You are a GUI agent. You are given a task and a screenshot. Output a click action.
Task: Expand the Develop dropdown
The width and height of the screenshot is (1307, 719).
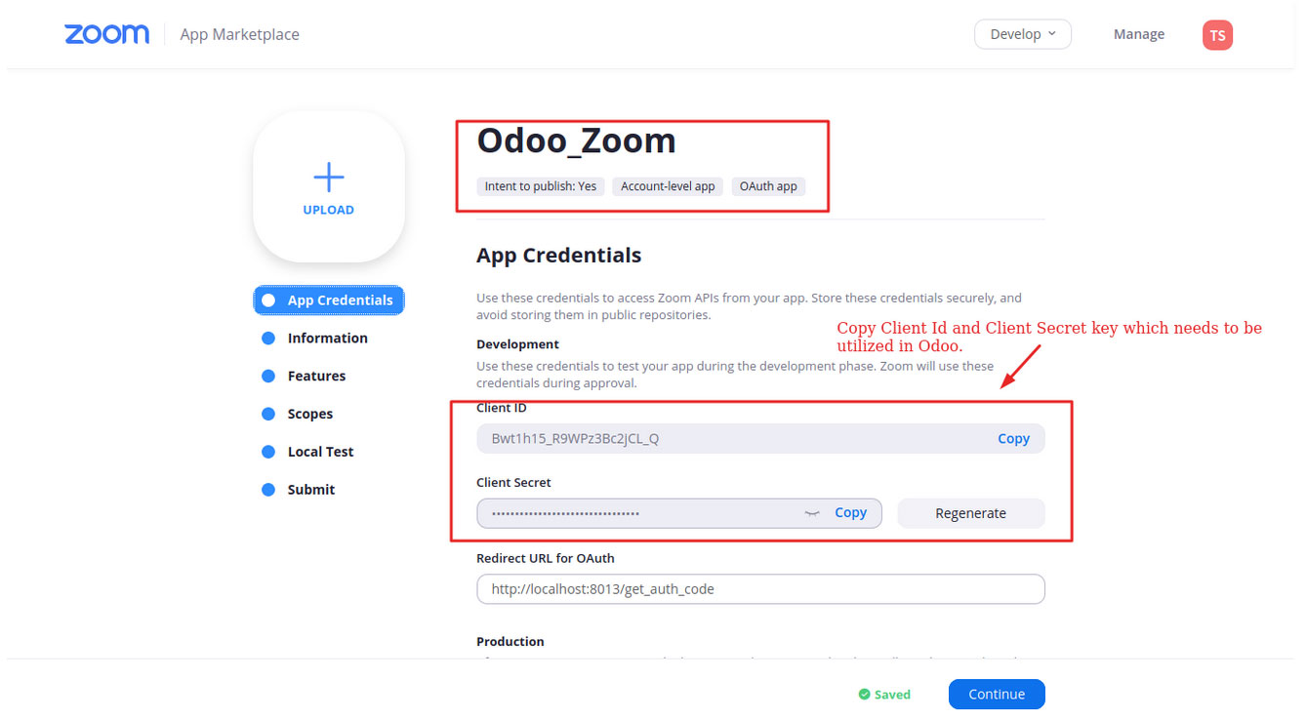tap(1023, 34)
